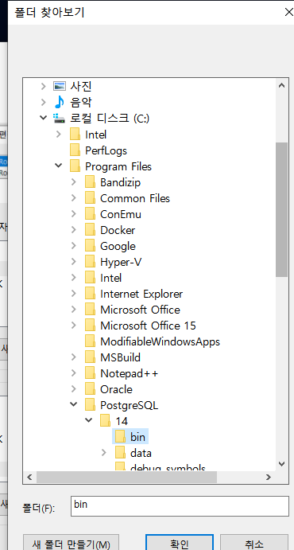Click the Music (음악) note icon

click(59, 103)
